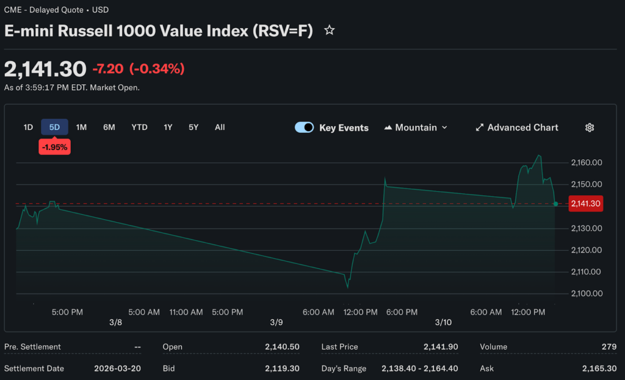The width and height of the screenshot is (625, 380).
Task: Click the E-mini Russell 1000 Value Index title
Action: 159,31
